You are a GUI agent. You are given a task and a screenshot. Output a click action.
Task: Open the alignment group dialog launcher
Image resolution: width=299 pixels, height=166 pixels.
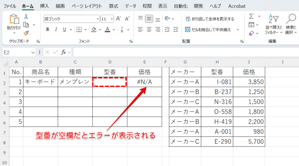tap(242, 41)
